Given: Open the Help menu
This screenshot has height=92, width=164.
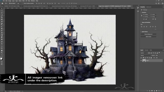Looking at the screenshot, I should tap(37, 1).
